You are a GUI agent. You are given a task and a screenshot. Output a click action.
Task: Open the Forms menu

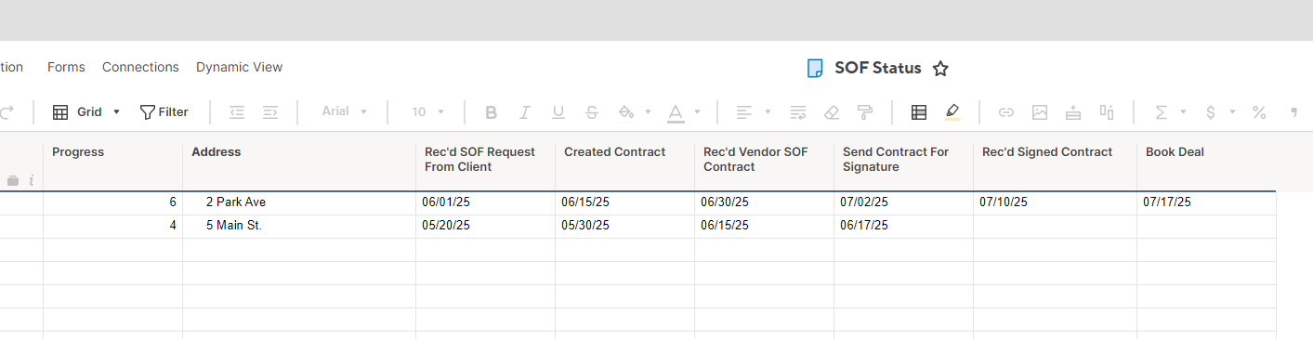click(66, 67)
